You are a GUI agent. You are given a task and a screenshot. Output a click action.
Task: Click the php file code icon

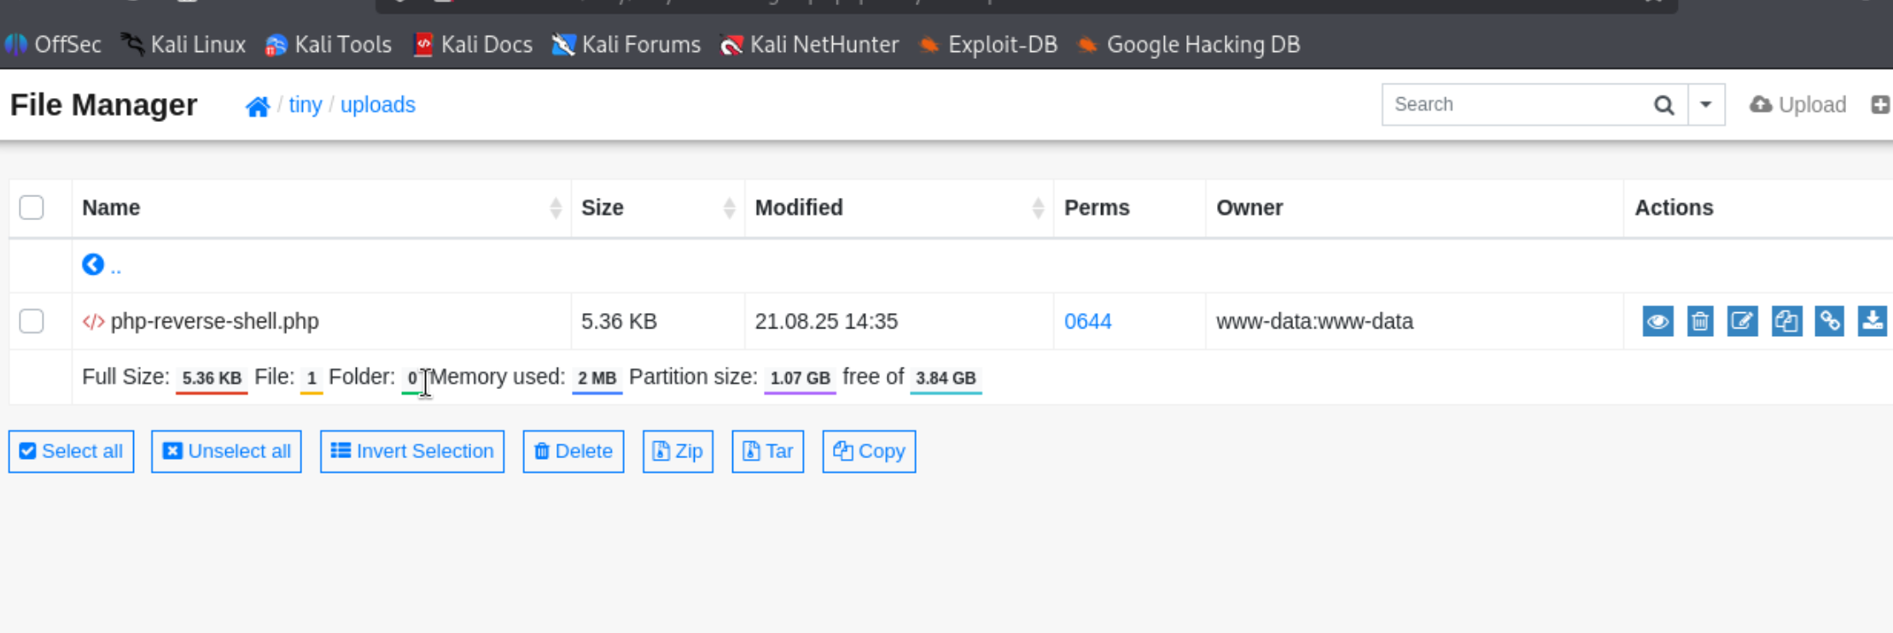click(93, 322)
